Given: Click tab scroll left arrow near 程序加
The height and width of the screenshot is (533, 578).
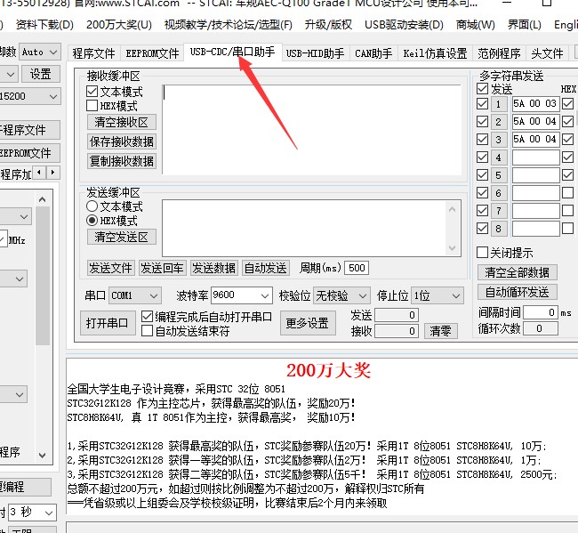Looking at the screenshot, I should click(39, 173).
